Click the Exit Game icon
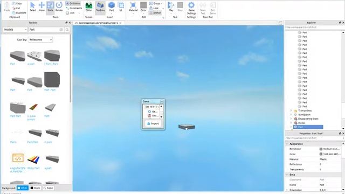345x194 pixels. point(212,8)
